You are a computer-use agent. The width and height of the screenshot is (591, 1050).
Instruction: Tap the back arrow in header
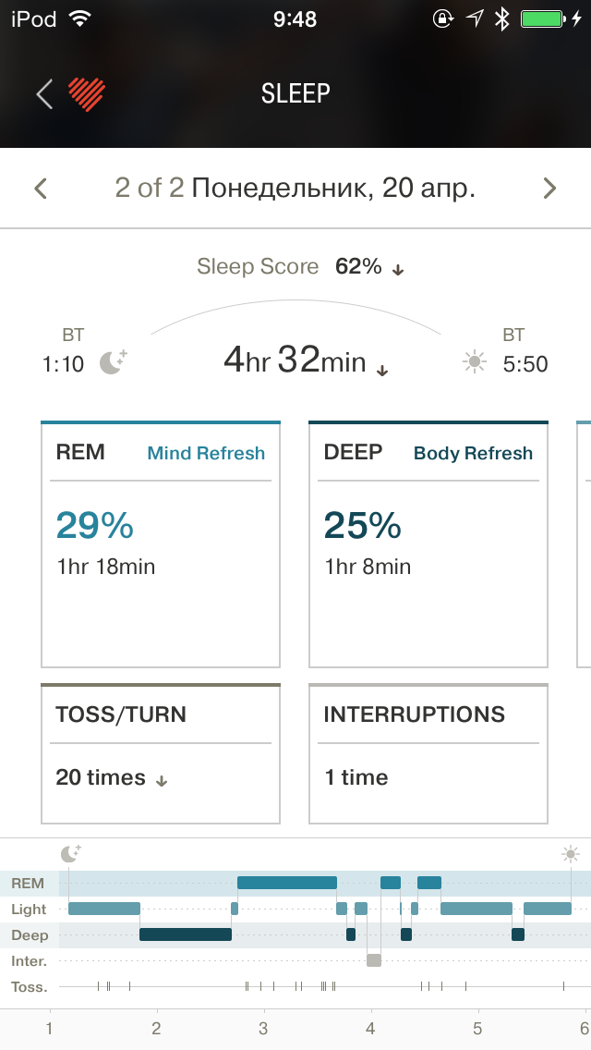point(44,93)
